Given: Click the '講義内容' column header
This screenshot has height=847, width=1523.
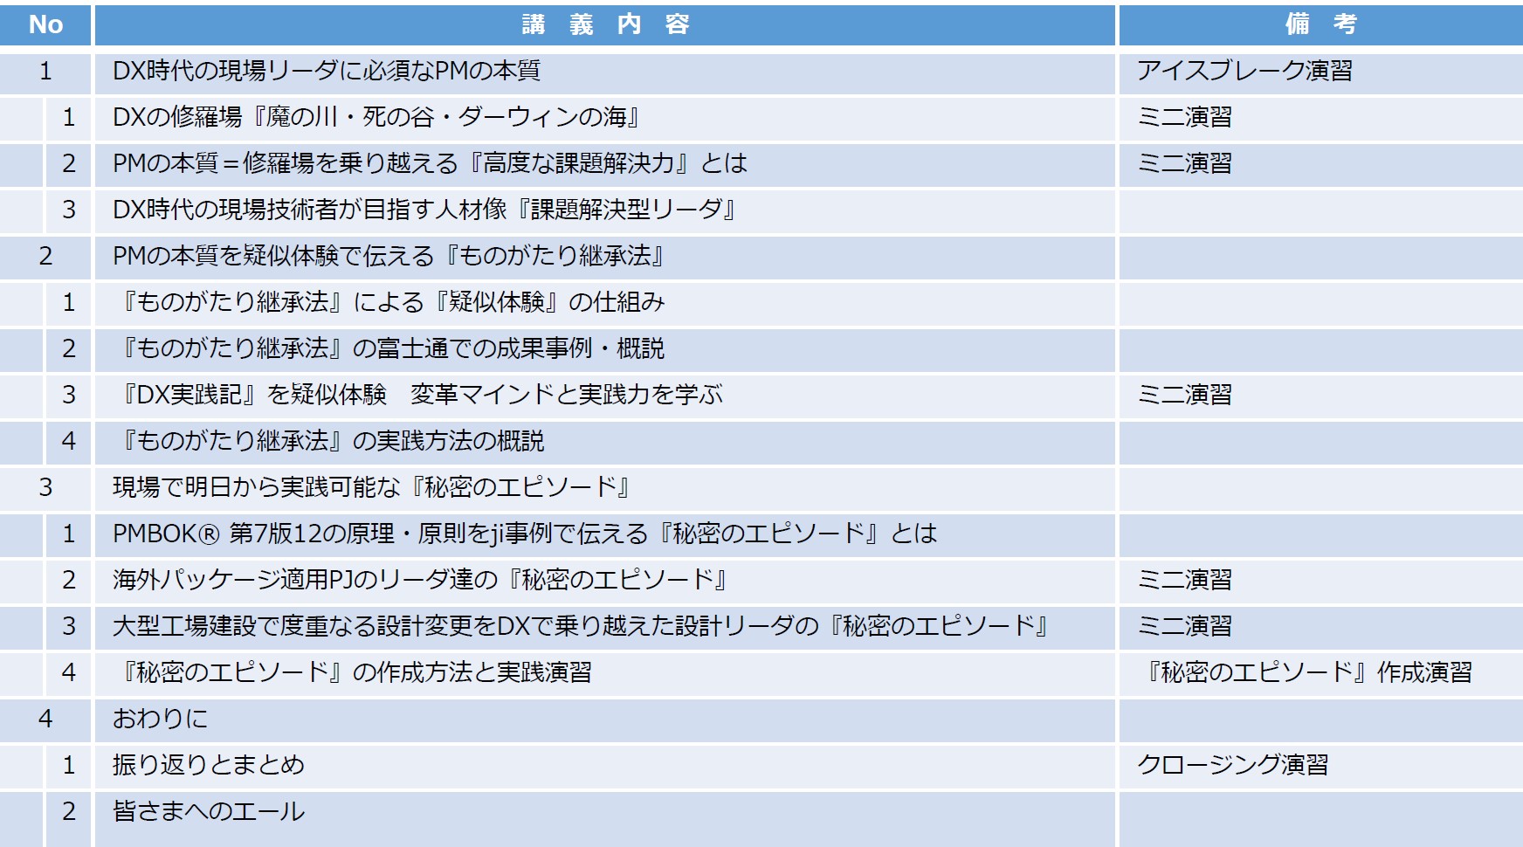Looking at the screenshot, I should [x=605, y=24].
